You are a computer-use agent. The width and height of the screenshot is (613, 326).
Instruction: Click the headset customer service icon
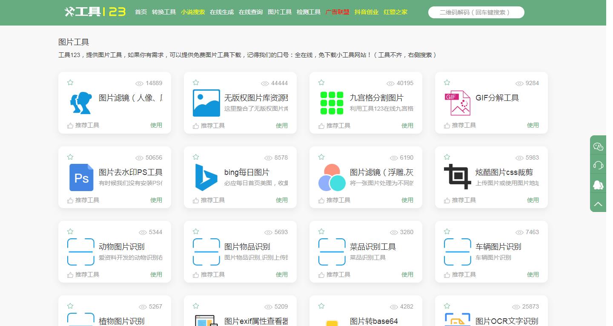pyautogui.click(x=598, y=165)
